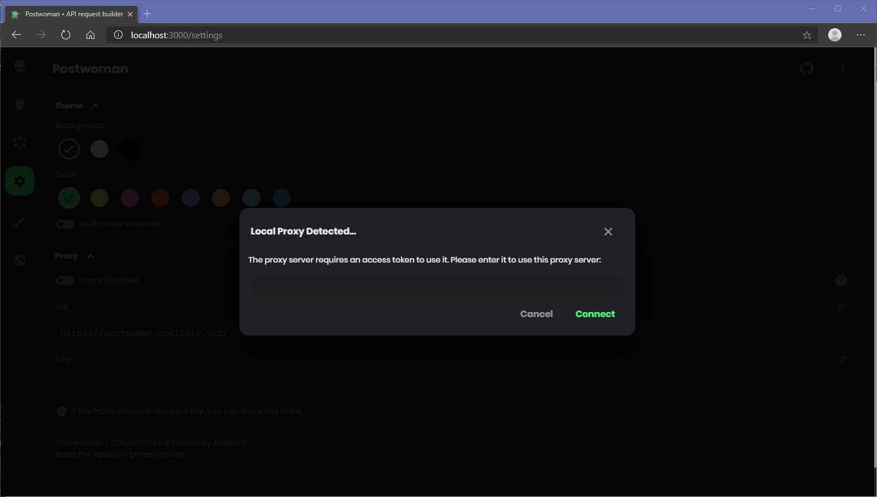The width and height of the screenshot is (877, 497).
Task: Collapse the Proxy section
Action: point(75,256)
